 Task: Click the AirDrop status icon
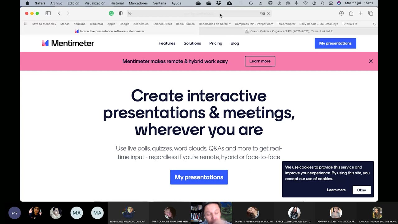[288, 3]
